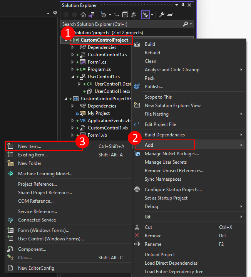Image resolution: width=251 pixels, height=277 pixels.
Task: Click the New Item icon in Add submenu
Action: (x=10, y=146)
